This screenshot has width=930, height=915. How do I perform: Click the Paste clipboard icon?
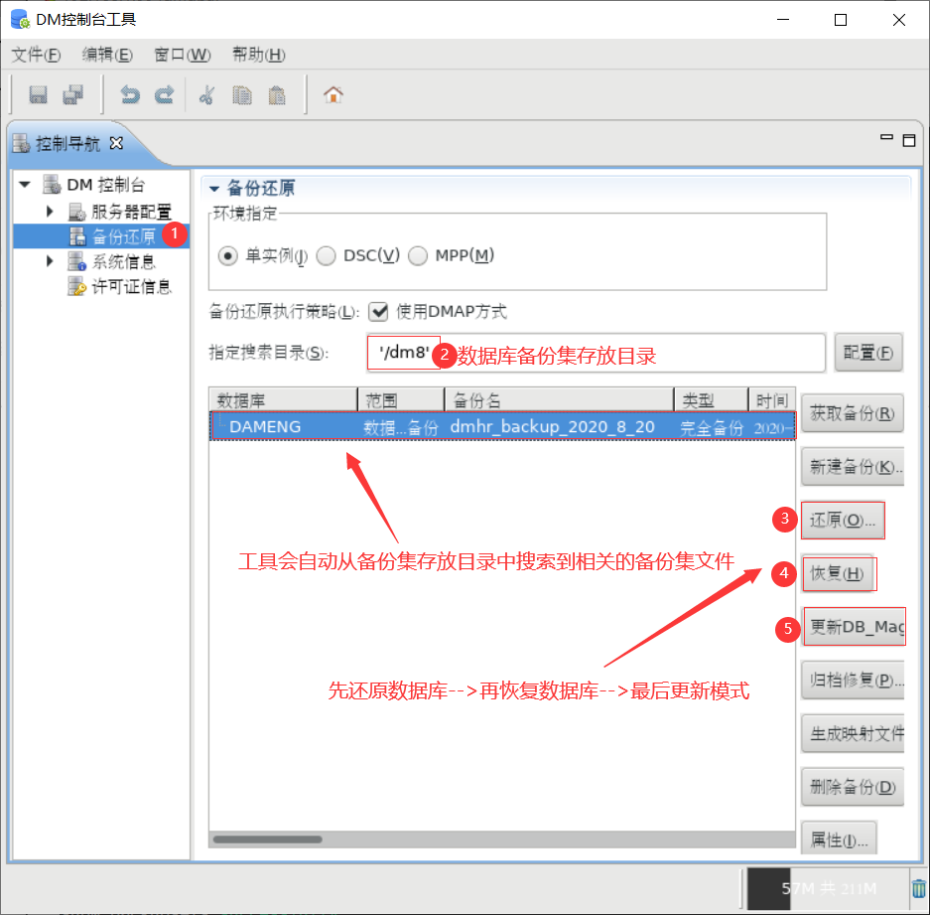[276, 95]
